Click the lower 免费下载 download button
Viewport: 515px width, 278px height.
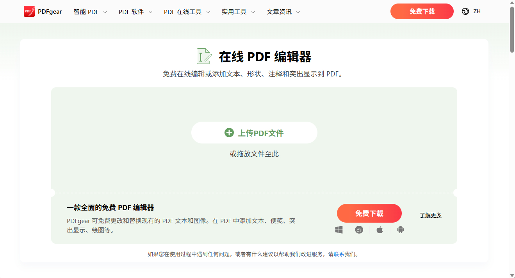(369, 213)
